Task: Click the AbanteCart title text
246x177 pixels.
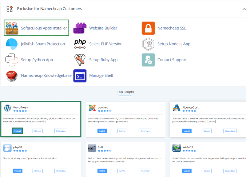Action: pos(190,107)
